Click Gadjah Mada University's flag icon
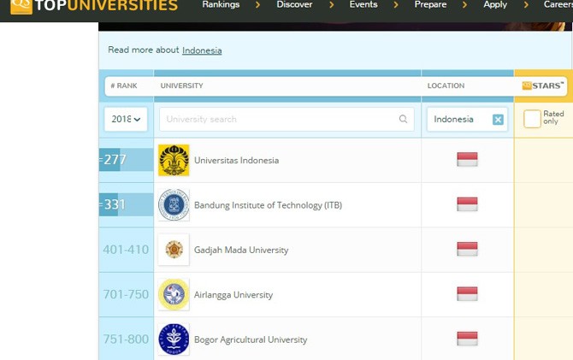Screen dimensions: 573x360 (x=467, y=249)
